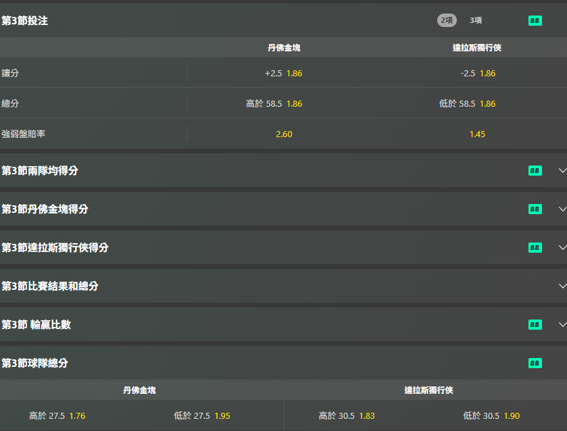Click BB icon beside 第3節兩隊均得分
Image resolution: width=567 pixels, height=431 pixels.
tap(535, 171)
